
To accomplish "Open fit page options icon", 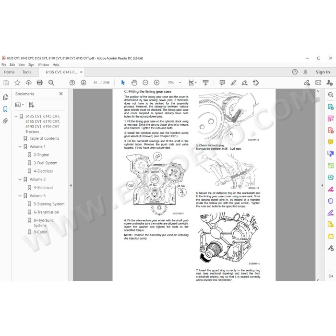I will tap(192, 83).
